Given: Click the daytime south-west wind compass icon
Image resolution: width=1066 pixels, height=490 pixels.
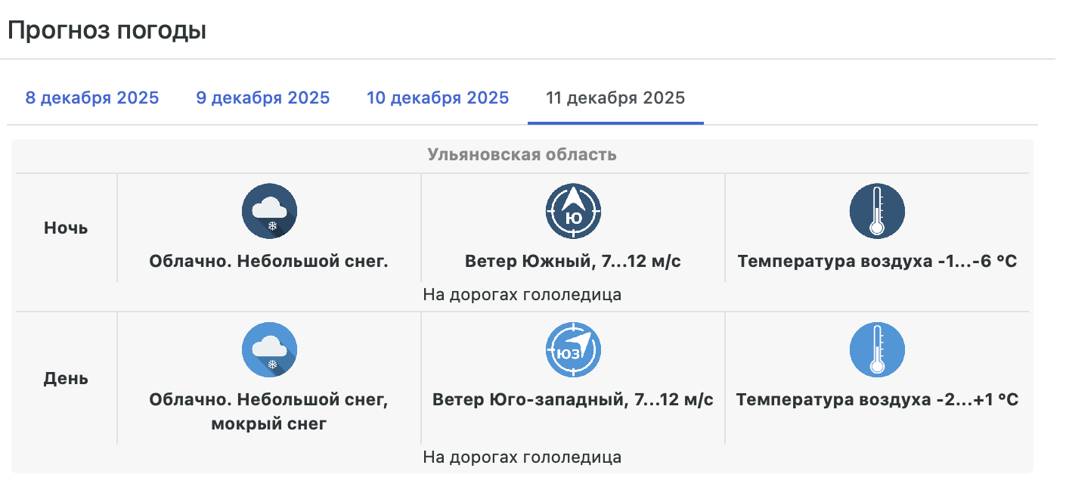Looking at the screenshot, I should 573,350.
